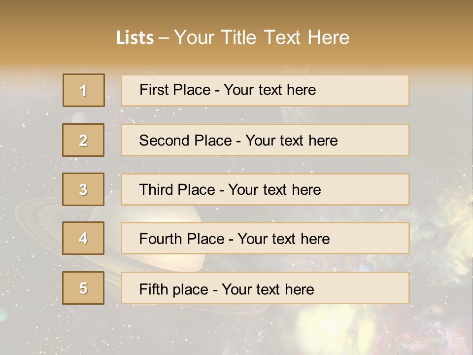
Task: Click the First Place text box
Action: (x=265, y=90)
